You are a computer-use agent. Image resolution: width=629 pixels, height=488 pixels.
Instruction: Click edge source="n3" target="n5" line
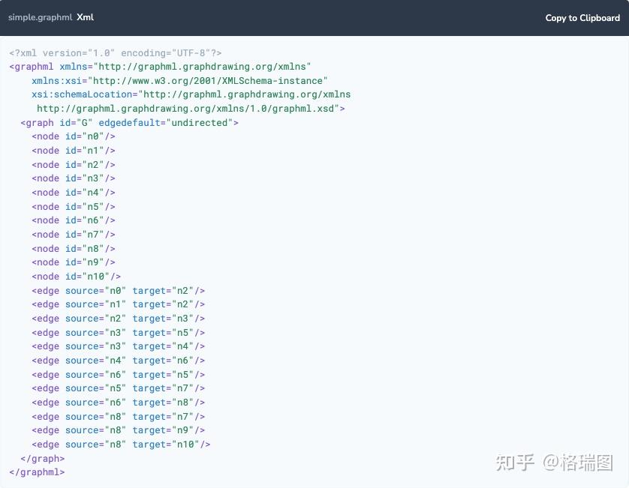pyautogui.click(x=119, y=333)
